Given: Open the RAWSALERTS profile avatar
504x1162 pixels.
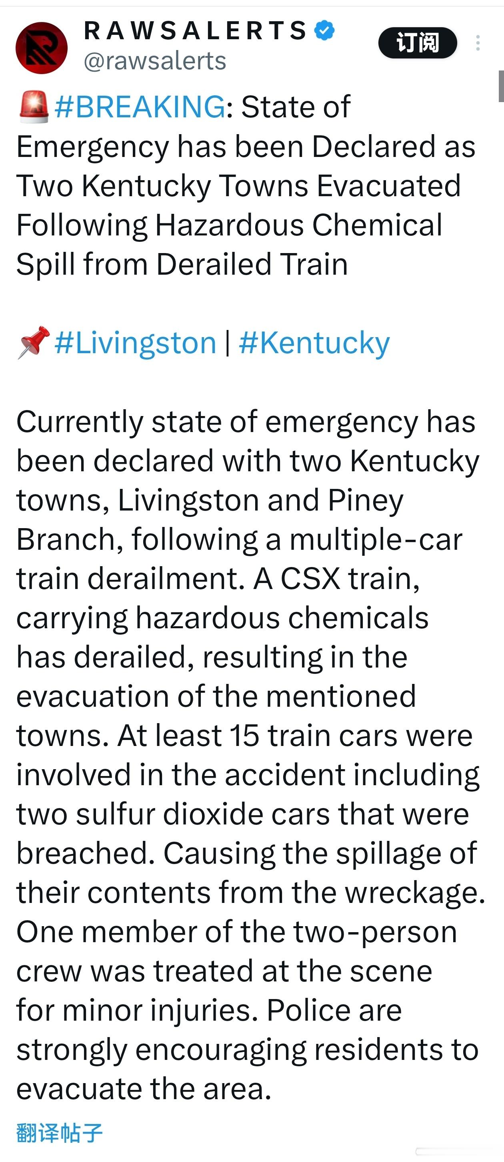Looking at the screenshot, I should pos(42,48).
